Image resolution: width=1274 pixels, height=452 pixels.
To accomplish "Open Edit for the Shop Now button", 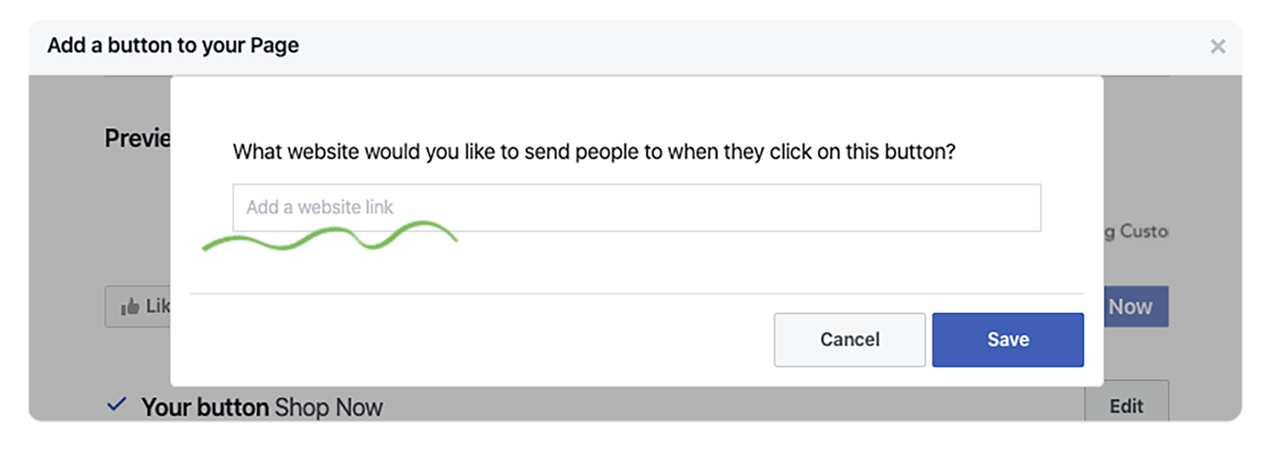I will click(1126, 406).
